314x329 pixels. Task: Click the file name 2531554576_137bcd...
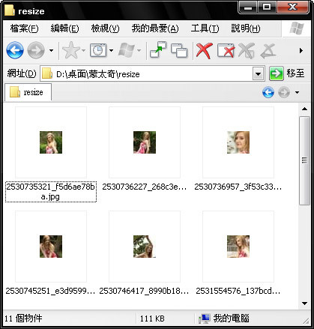238,291
